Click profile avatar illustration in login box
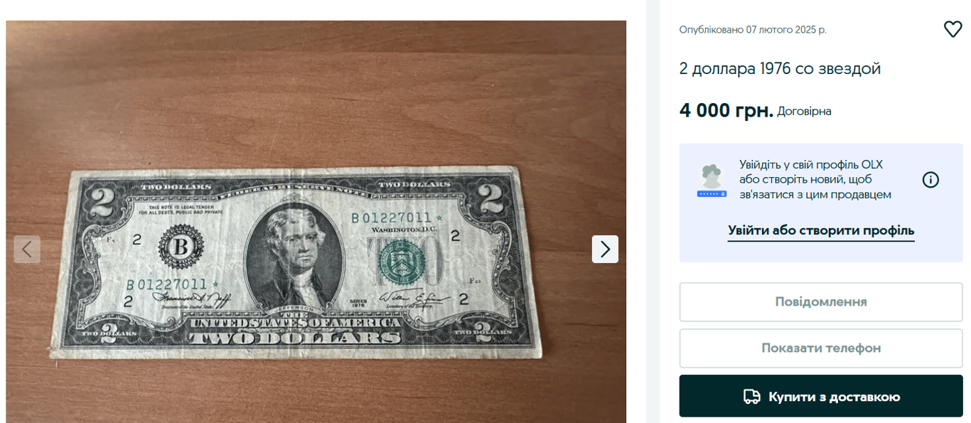 (712, 181)
